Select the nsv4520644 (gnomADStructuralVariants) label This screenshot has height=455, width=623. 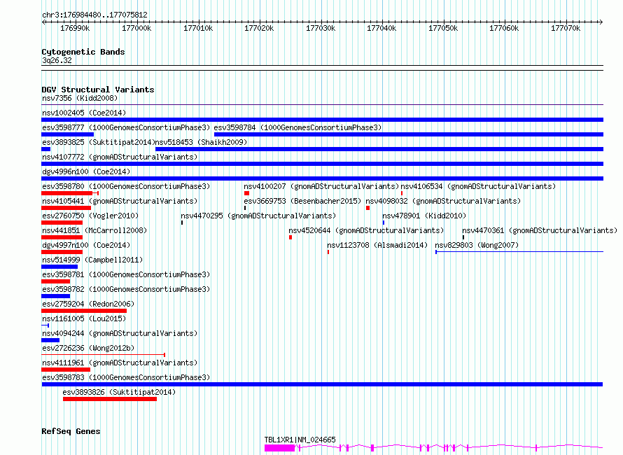[x=366, y=230]
